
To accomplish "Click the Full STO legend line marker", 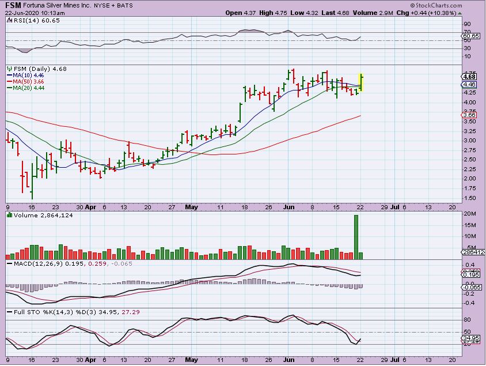I will (10, 312).
